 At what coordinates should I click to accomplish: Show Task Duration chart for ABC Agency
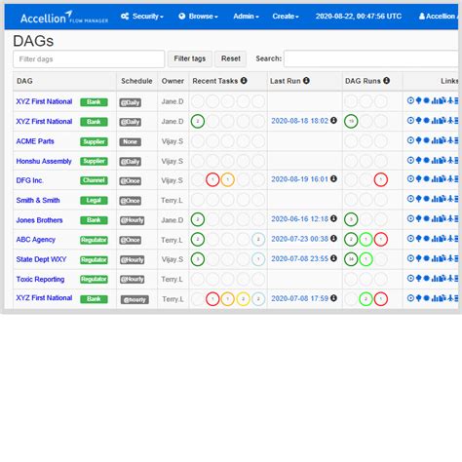[x=435, y=239]
